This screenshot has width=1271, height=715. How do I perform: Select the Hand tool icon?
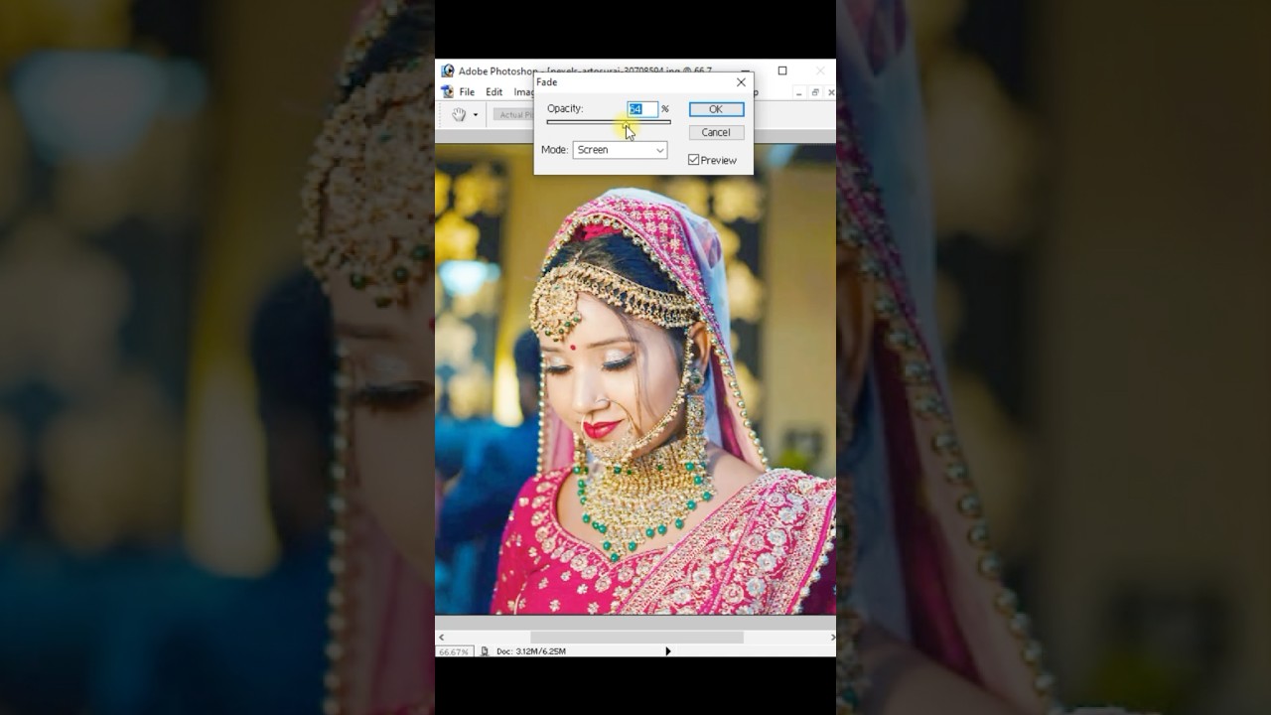pos(459,114)
